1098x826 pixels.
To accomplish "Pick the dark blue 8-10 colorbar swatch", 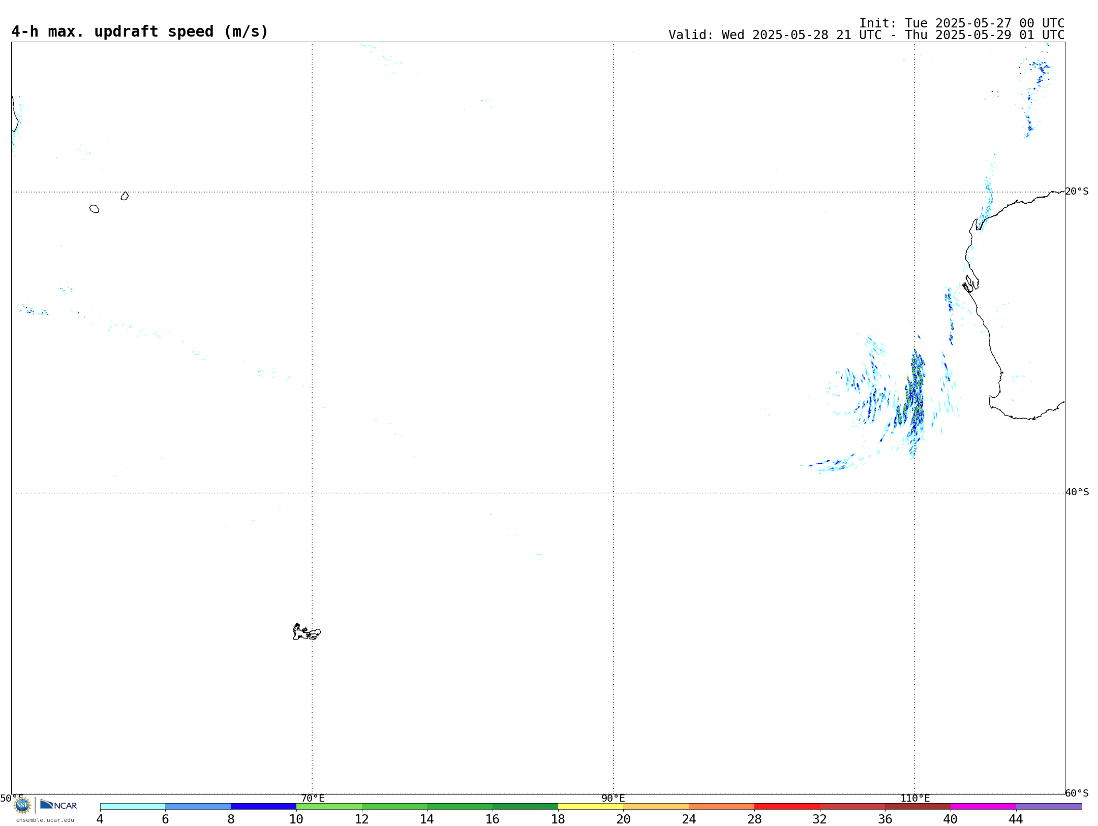I will 263,807.
